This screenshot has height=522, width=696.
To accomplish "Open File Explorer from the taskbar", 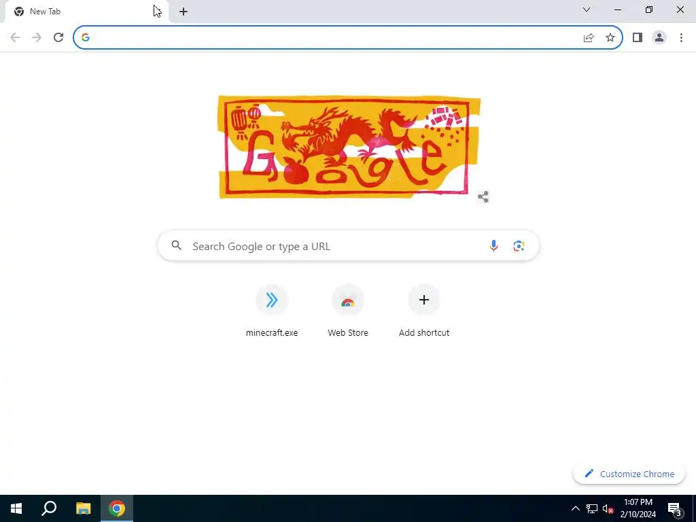I will (83, 508).
